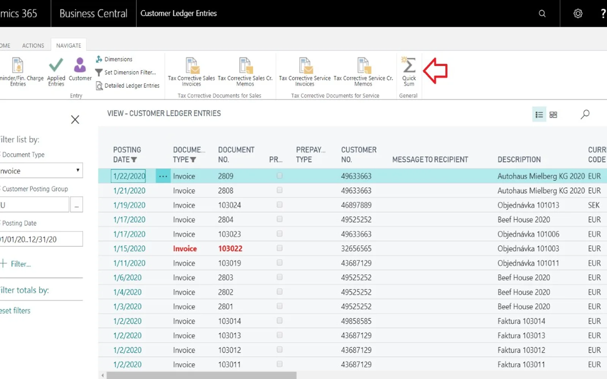Click Dynamics 365 app launcher text
607x379 pixels.
coord(19,14)
